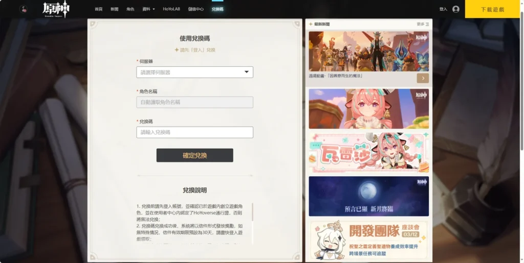Click the star icon before 請先「登入」兌換

(x=177, y=50)
